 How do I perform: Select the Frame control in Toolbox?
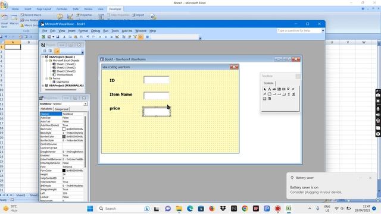(269, 94)
